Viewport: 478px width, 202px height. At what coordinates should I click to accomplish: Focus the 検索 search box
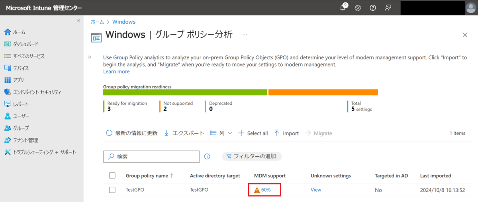(151, 157)
